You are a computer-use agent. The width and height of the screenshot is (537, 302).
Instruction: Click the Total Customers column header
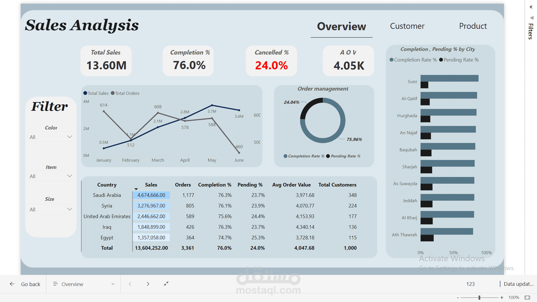(337, 185)
